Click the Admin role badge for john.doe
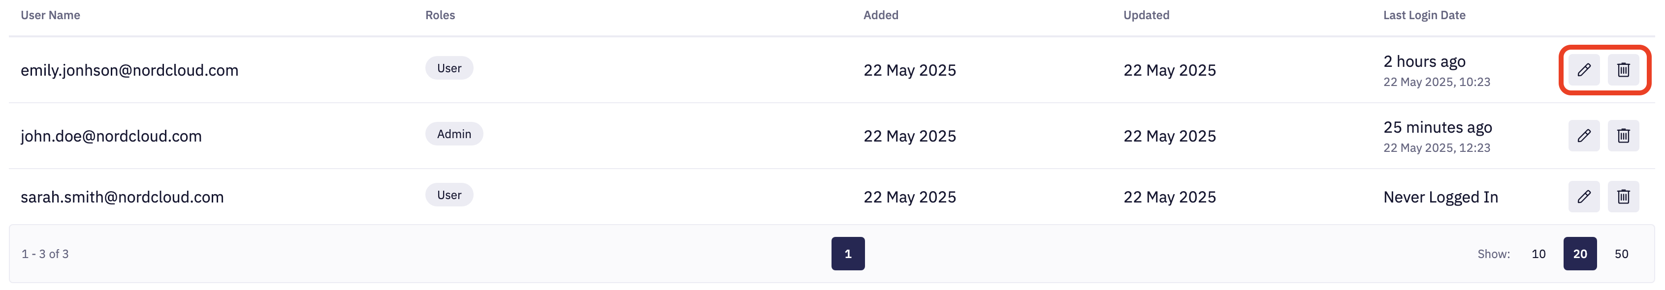The height and width of the screenshot is (290, 1665). pos(454,134)
